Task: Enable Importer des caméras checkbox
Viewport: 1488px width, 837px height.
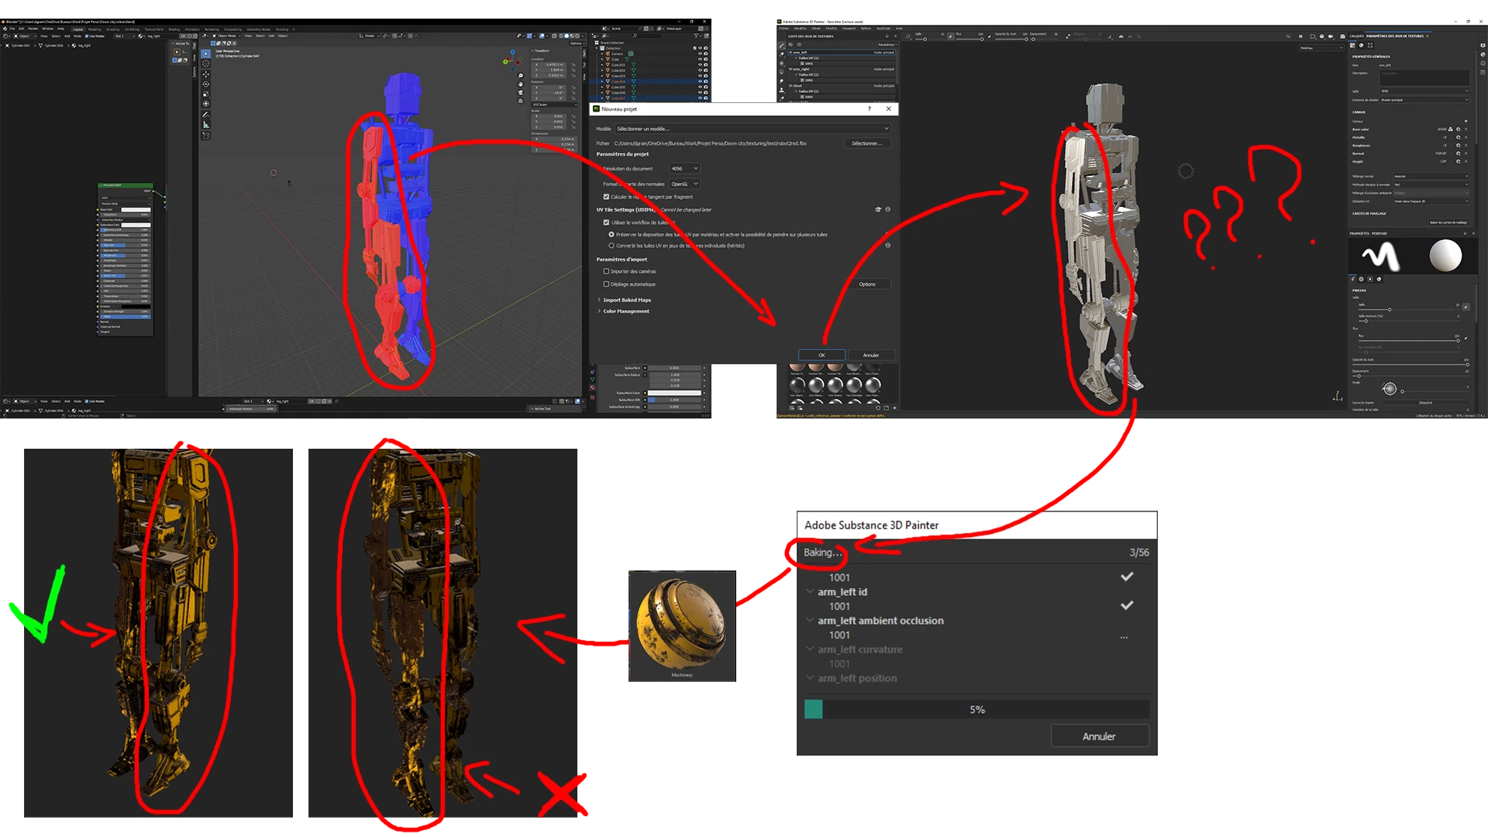Action: (606, 271)
